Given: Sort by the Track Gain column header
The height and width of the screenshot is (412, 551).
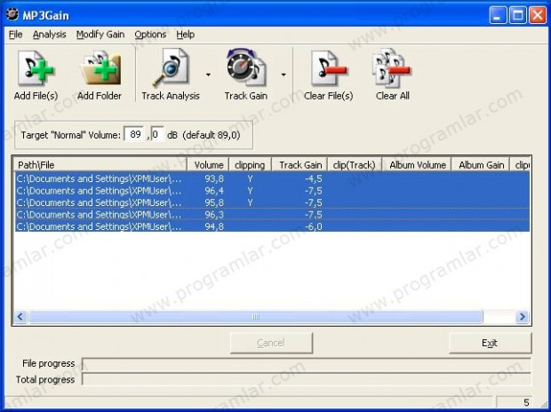Looking at the screenshot, I should coord(299,165).
